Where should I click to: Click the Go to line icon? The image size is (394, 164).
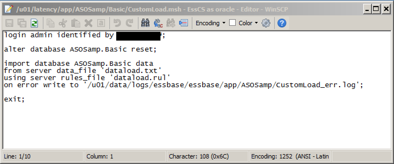(183, 23)
